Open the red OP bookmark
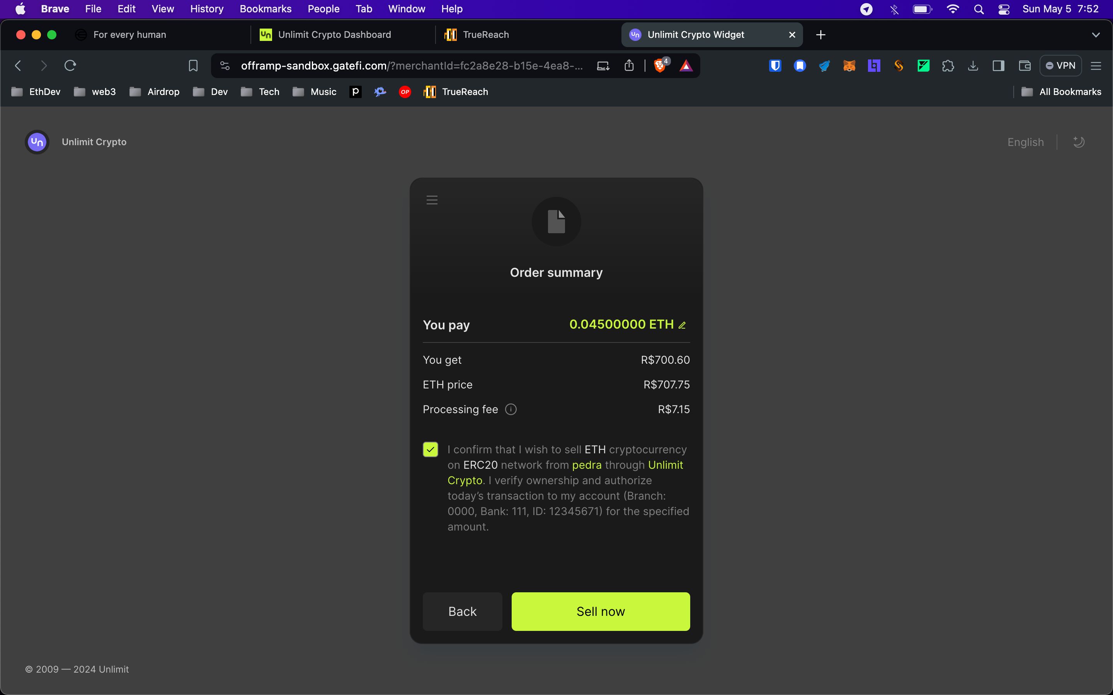Image resolution: width=1113 pixels, height=695 pixels. tap(405, 92)
